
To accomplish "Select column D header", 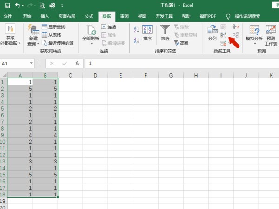I will click(x=95, y=75).
